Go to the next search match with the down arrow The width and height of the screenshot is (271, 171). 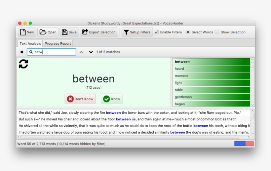[91, 52]
